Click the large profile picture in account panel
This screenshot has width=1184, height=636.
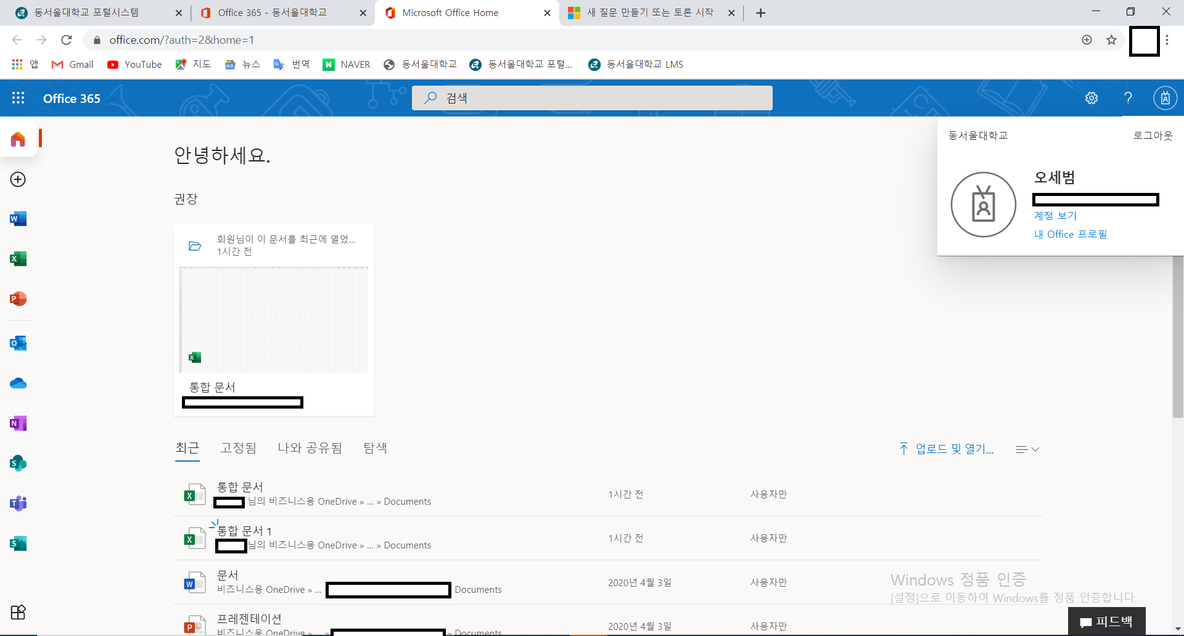pyautogui.click(x=983, y=205)
